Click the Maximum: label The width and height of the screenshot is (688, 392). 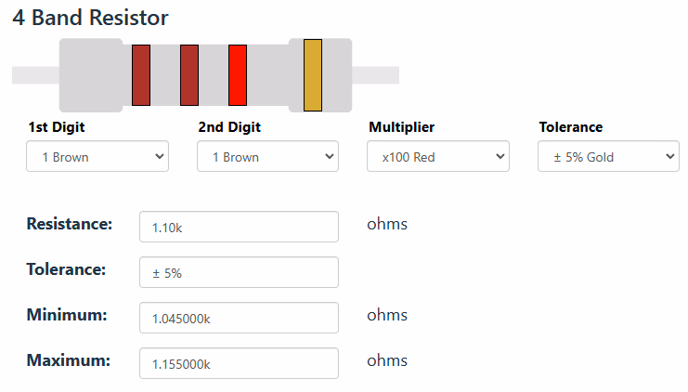click(x=69, y=360)
